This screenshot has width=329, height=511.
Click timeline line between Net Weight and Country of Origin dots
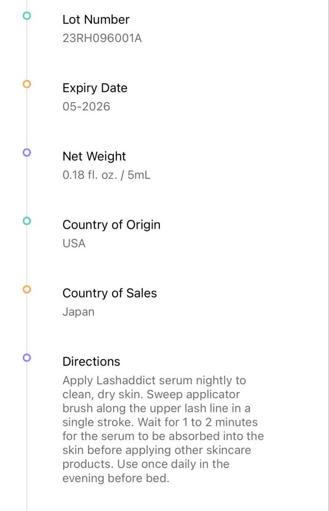point(27,186)
